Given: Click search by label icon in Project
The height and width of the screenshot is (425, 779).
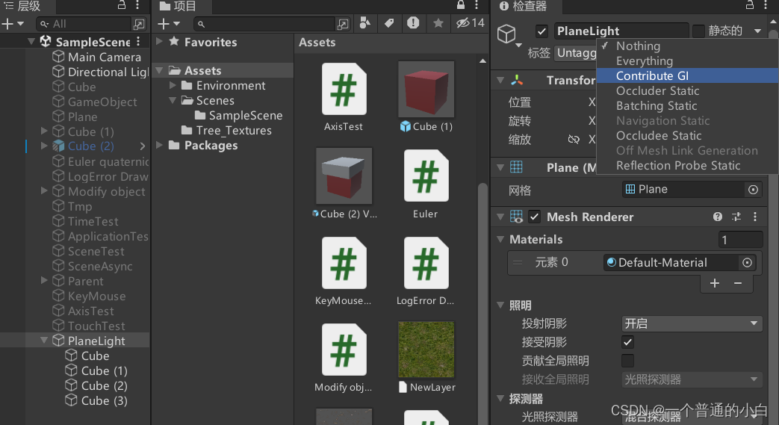Looking at the screenshot, I should coord(390,23).
